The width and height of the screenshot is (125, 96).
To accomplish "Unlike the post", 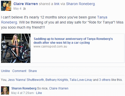I will pyautogui.click(x=5, y=71).
